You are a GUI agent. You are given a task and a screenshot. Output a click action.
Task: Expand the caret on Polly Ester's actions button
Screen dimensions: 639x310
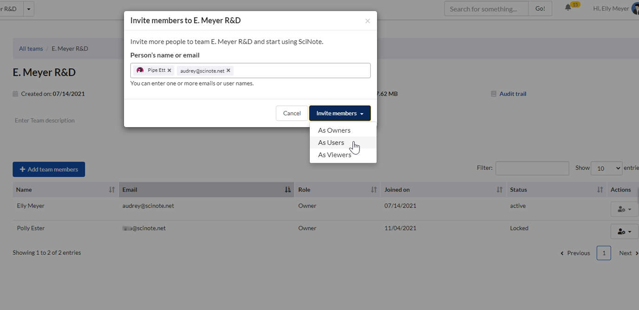(630, 231)
